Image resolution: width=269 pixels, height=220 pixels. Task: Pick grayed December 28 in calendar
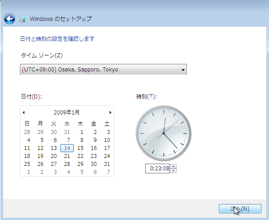pos(27,132)
